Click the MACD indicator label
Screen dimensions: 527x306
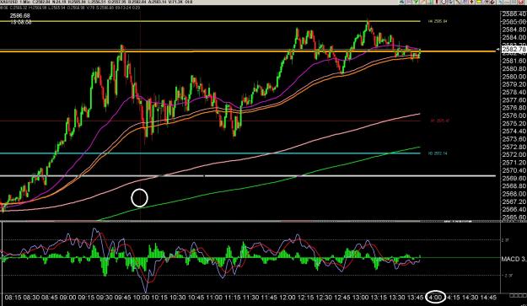(x=514, y=259)
